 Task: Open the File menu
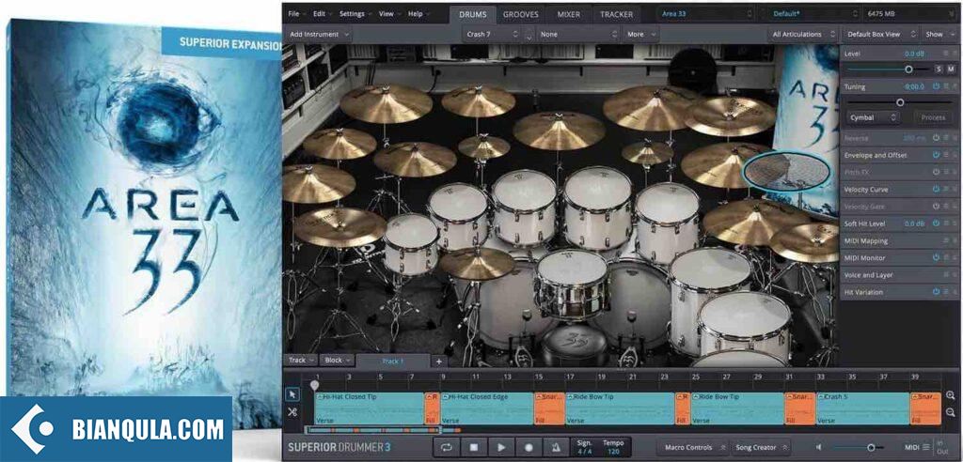[296, 13]
